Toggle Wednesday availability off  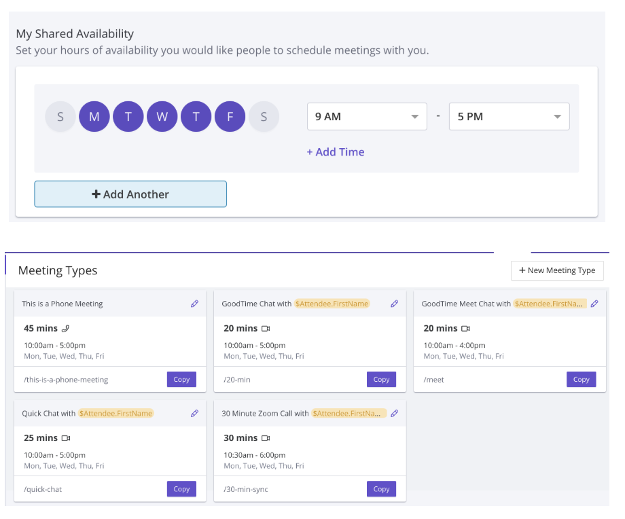(x=162, y=116)
